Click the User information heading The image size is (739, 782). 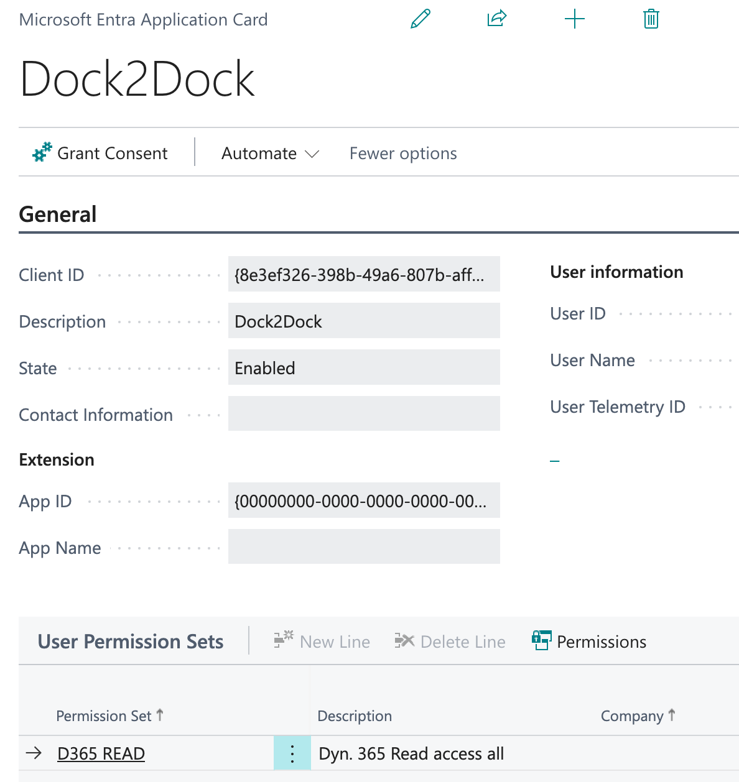tap(616, 272)
